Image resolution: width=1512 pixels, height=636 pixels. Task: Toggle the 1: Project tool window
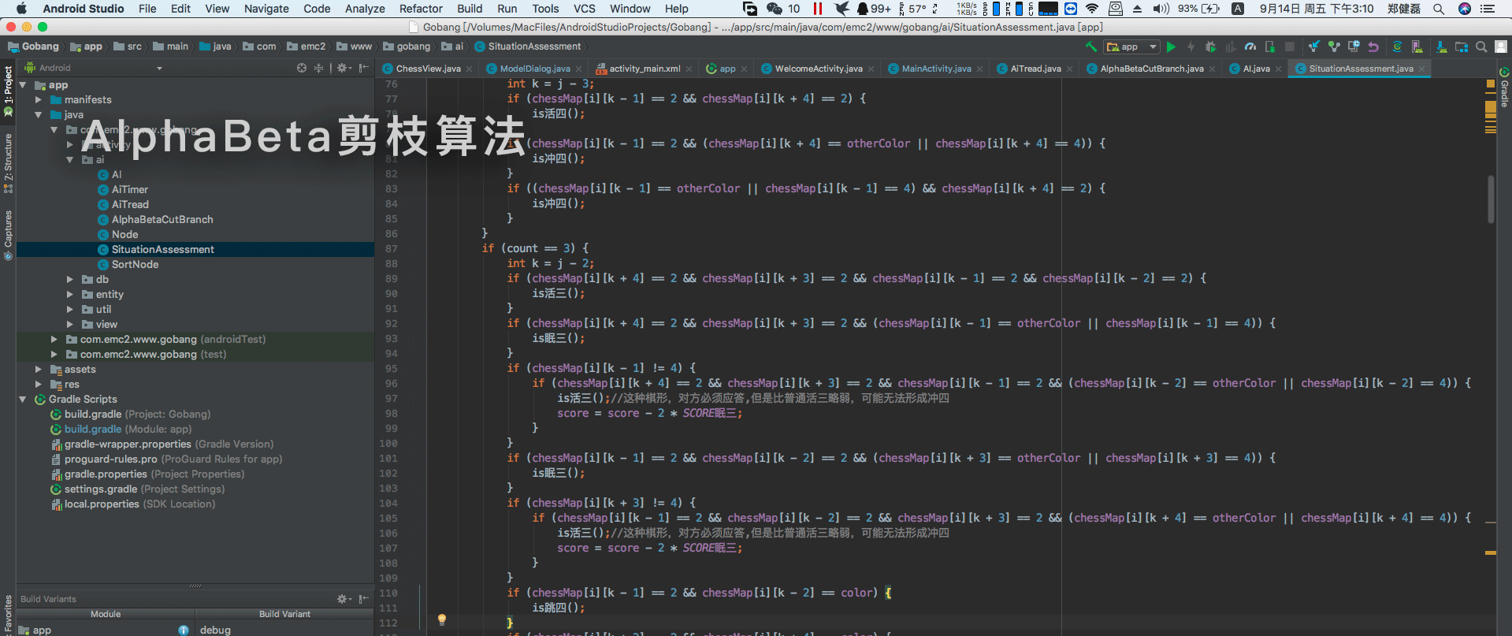[x=8, y=91]
